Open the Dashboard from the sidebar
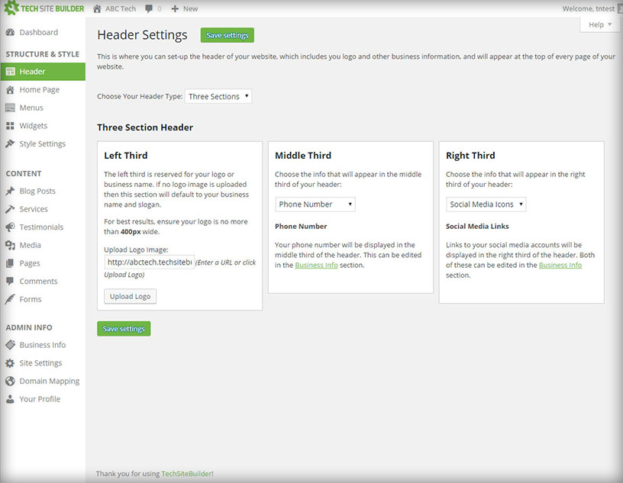623x483 pixels. click(x=37, y=32)
